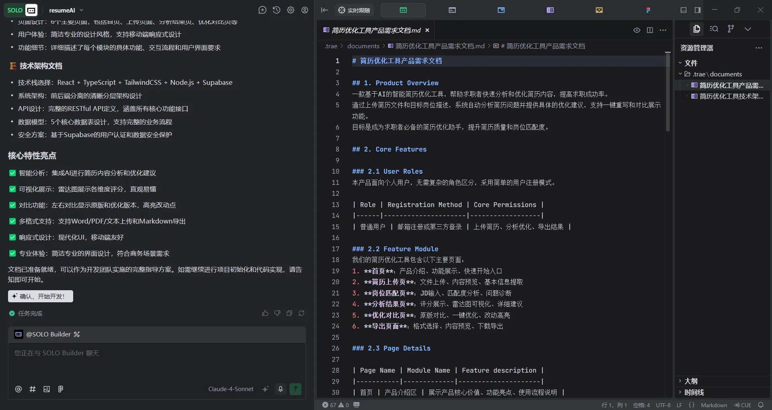Select the 简历优化工具产品需求文档.md editor tab
This screenshot has height=410, width=772.
[x=376, y=30]
